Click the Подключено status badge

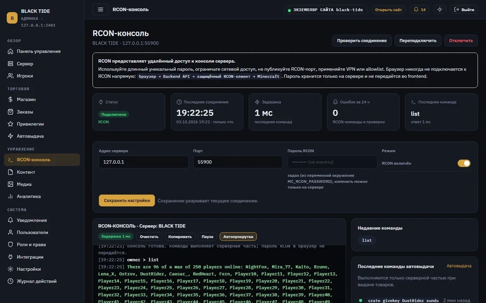114,114
